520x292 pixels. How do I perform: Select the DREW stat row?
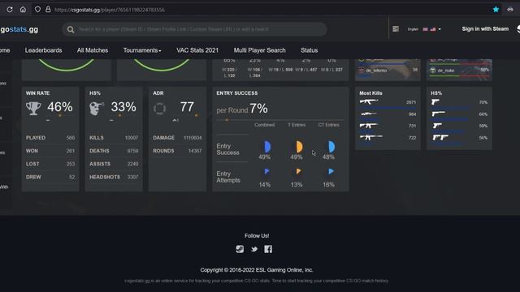click(x=50, y=177)
